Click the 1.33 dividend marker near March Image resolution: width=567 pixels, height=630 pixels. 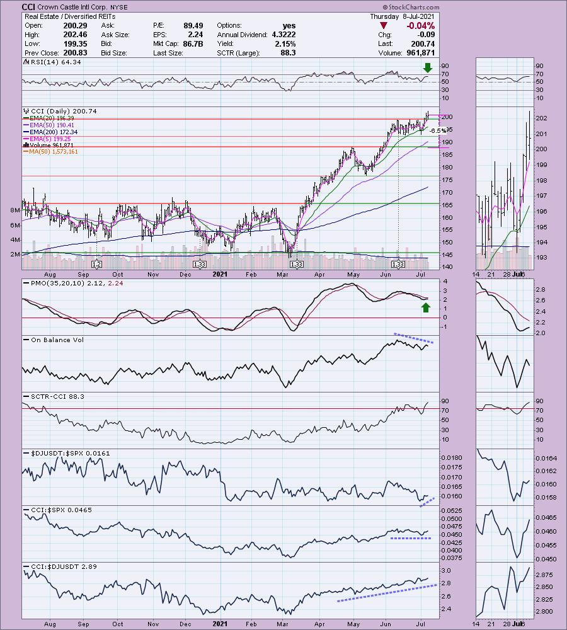(297, 265)
